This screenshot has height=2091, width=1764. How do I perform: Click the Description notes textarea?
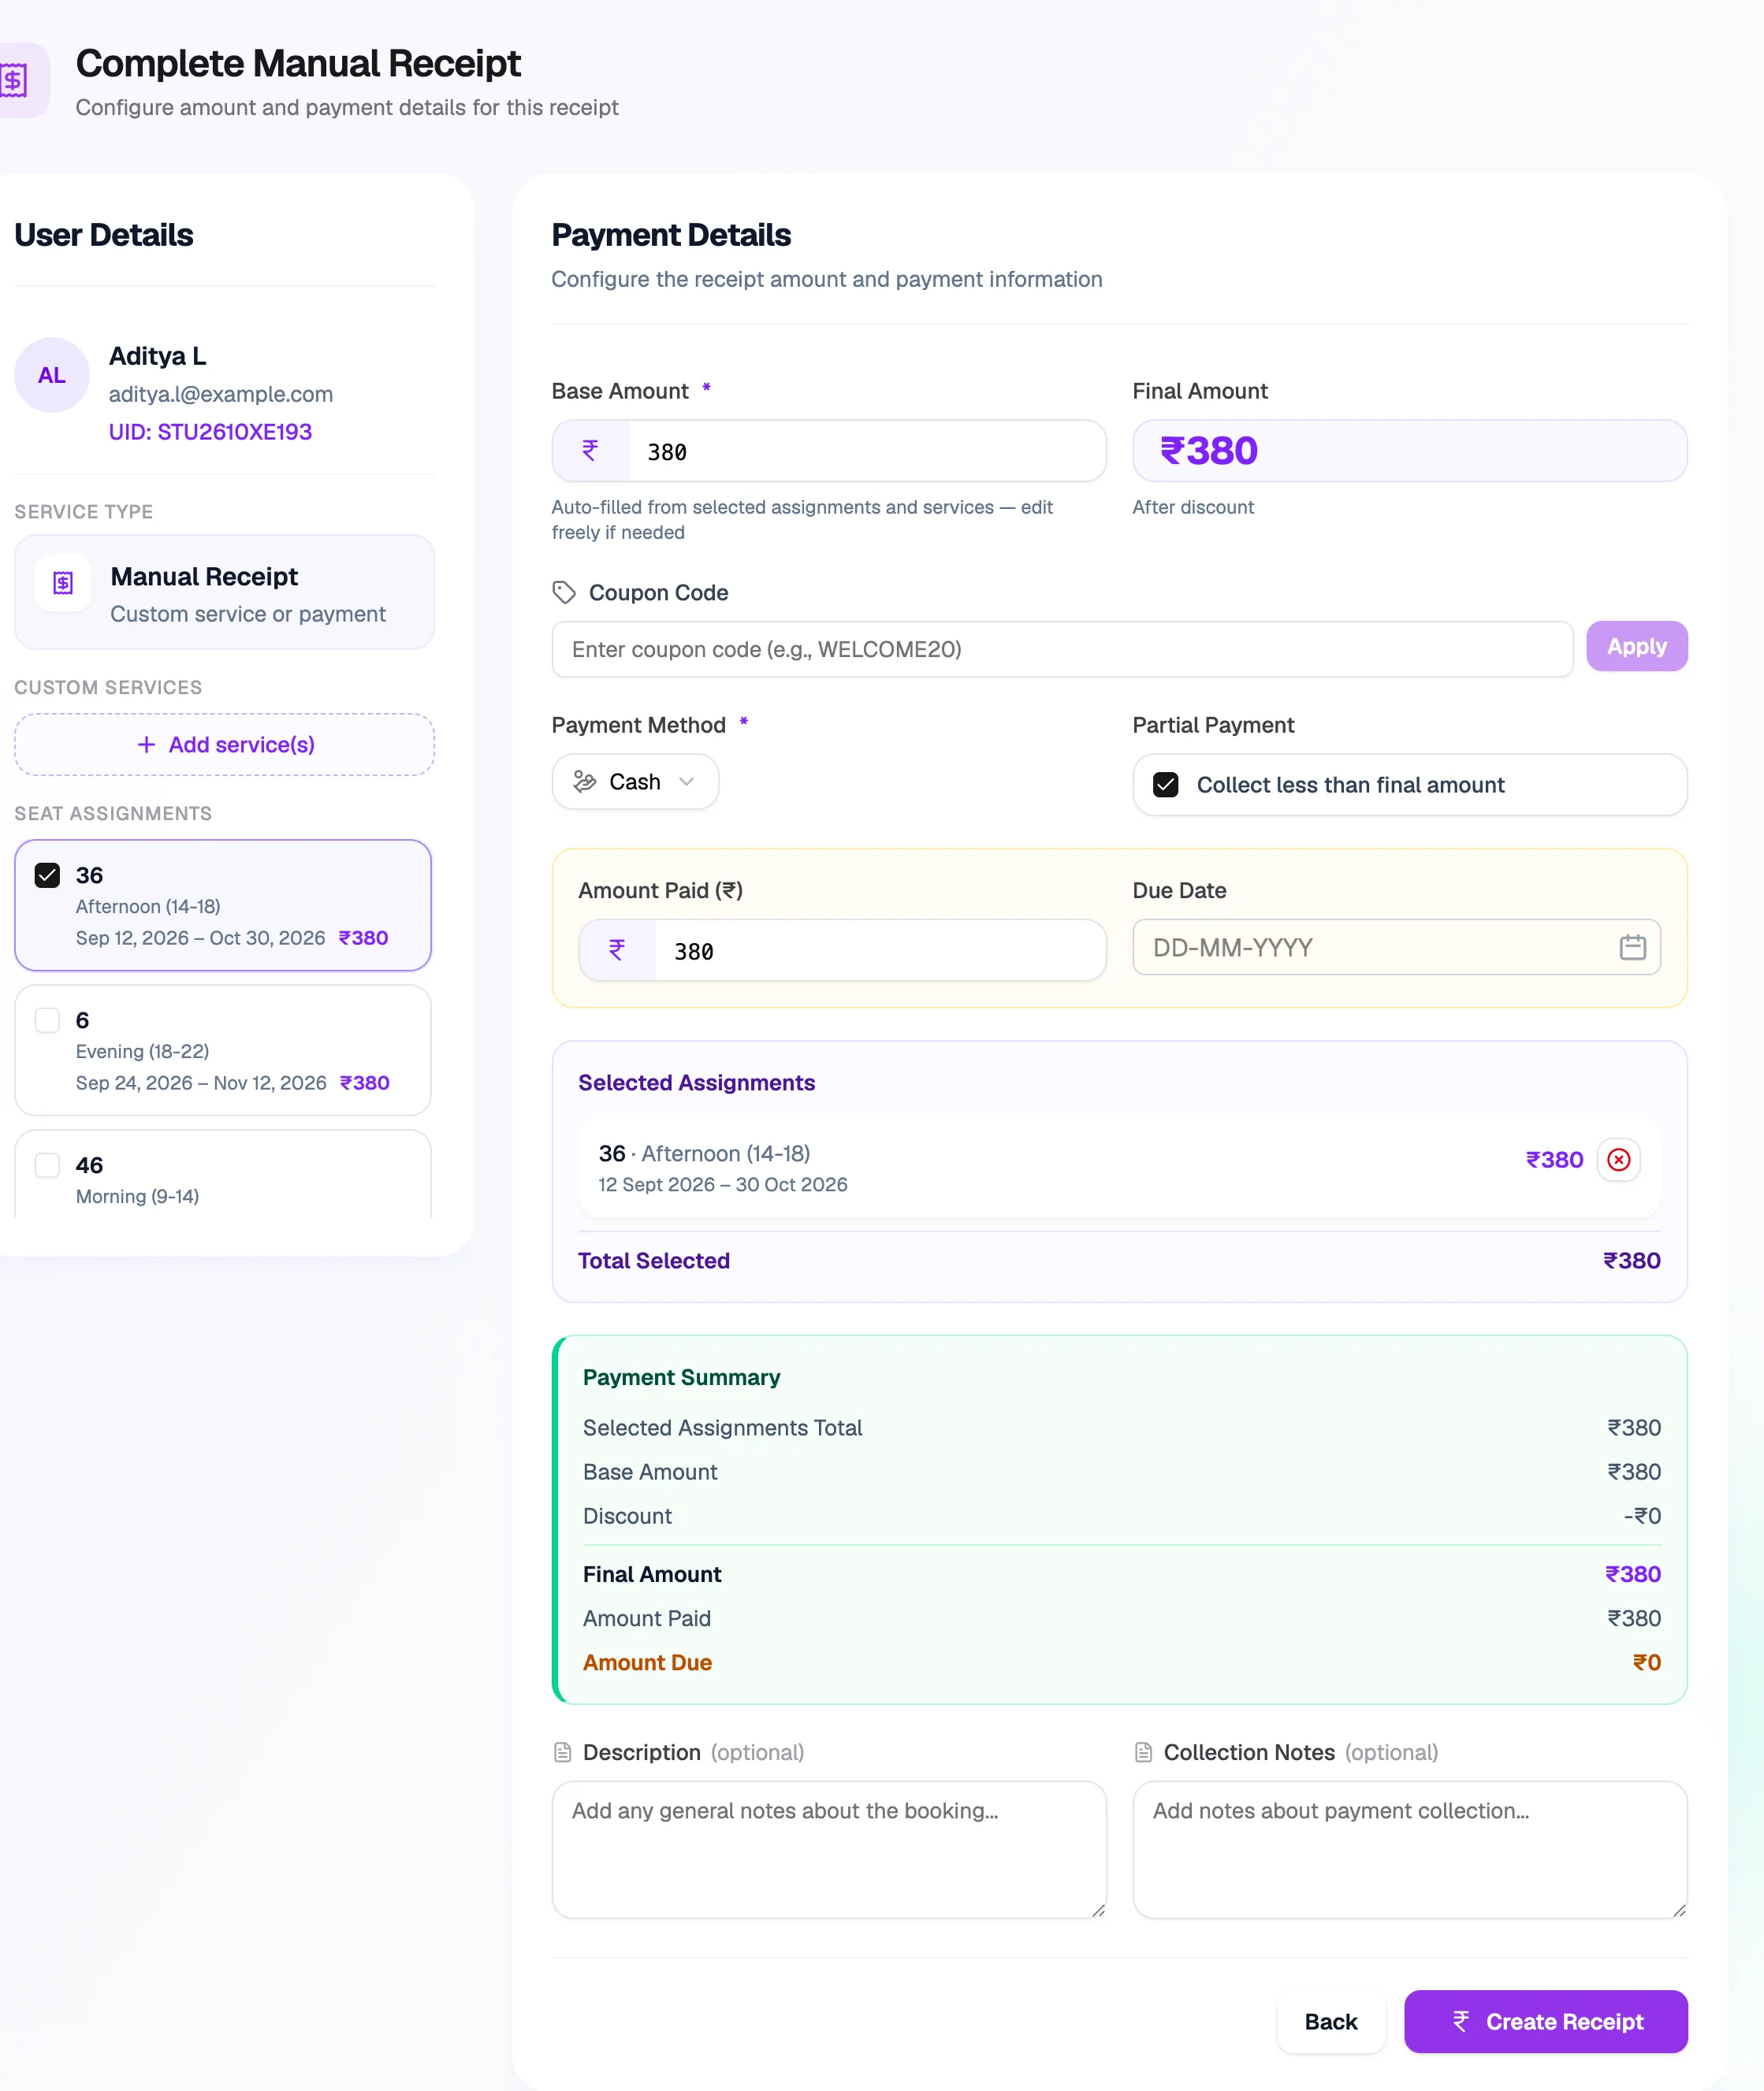point(829,1849)
